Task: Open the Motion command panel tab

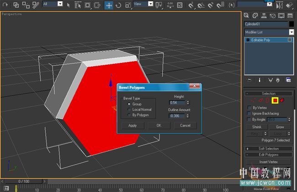Action: pos(273,16)
